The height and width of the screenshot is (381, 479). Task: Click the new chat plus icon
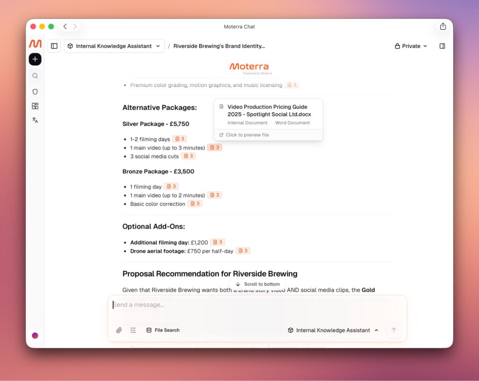pos(35,59)
